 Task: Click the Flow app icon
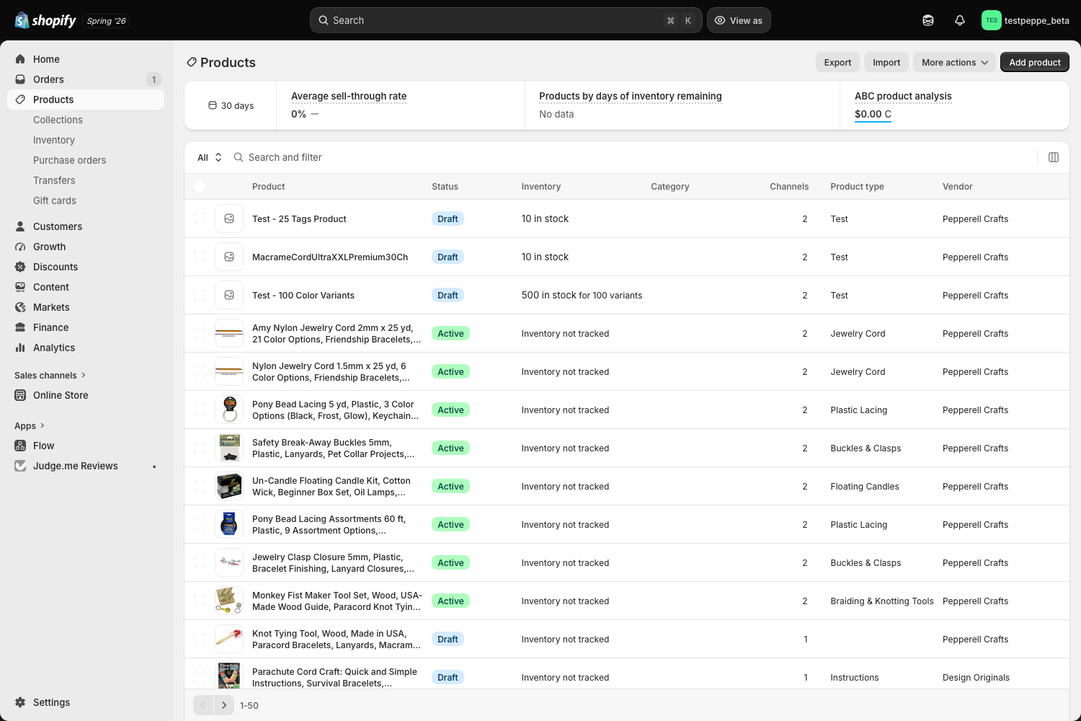(20, 446)
